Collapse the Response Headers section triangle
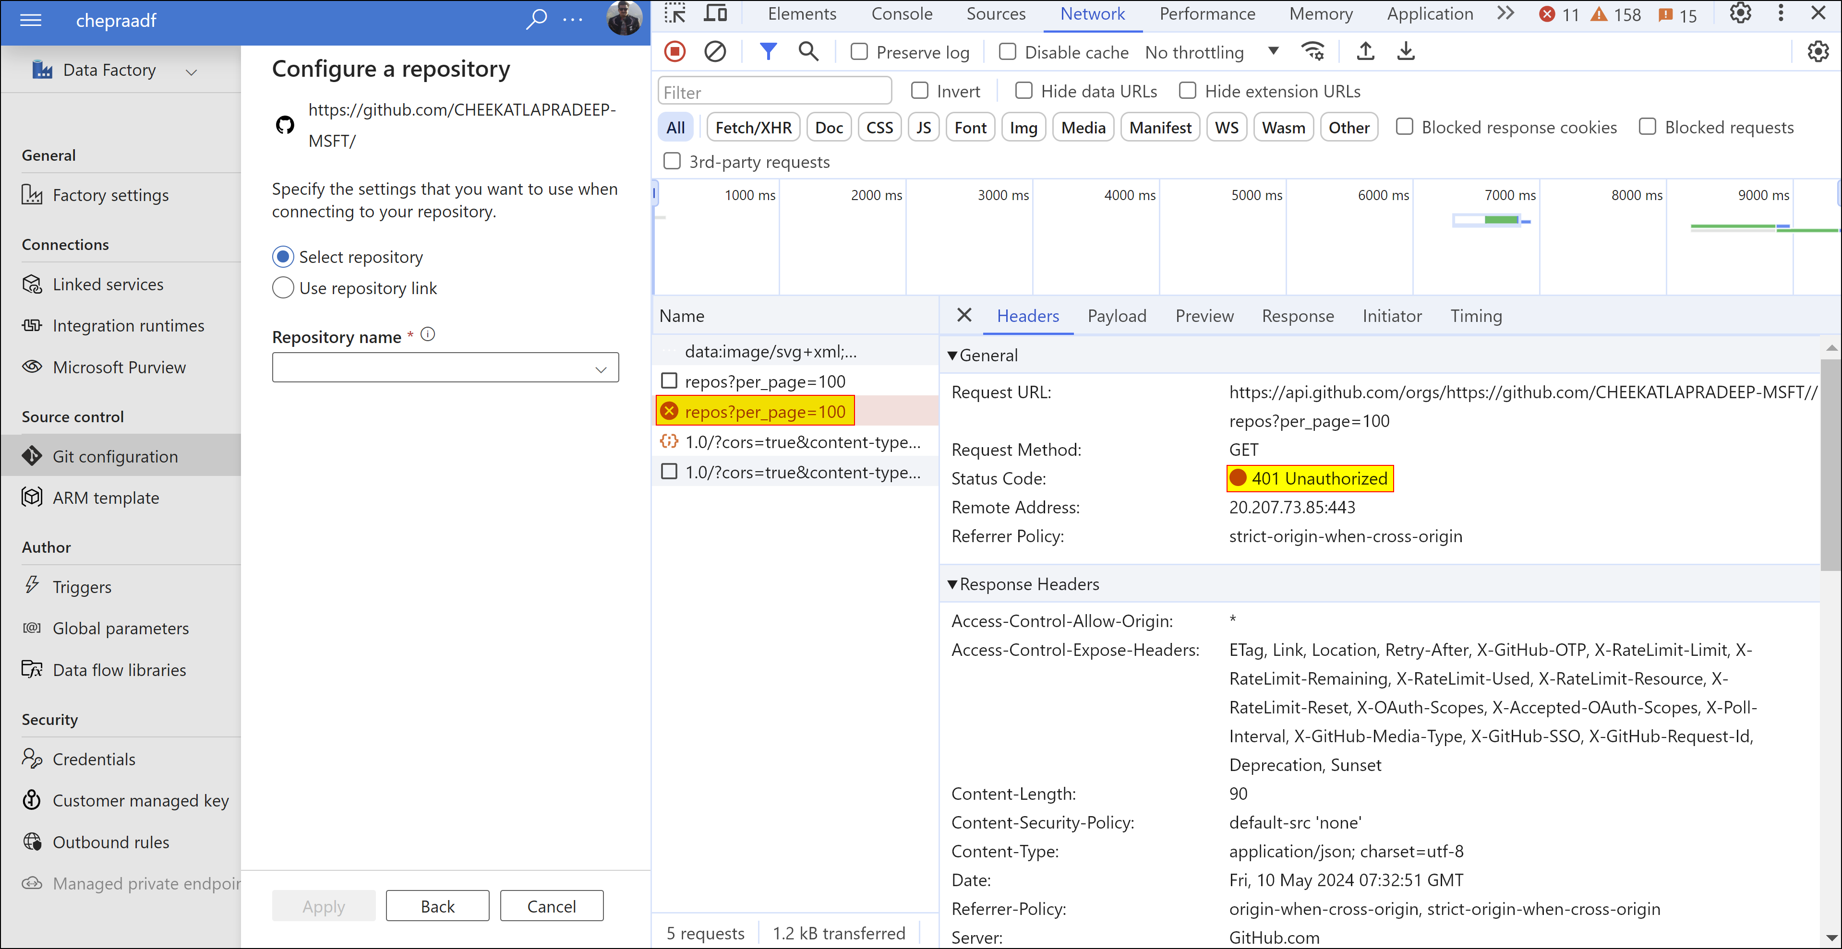1842x949 pixels. tap(952, 584)
